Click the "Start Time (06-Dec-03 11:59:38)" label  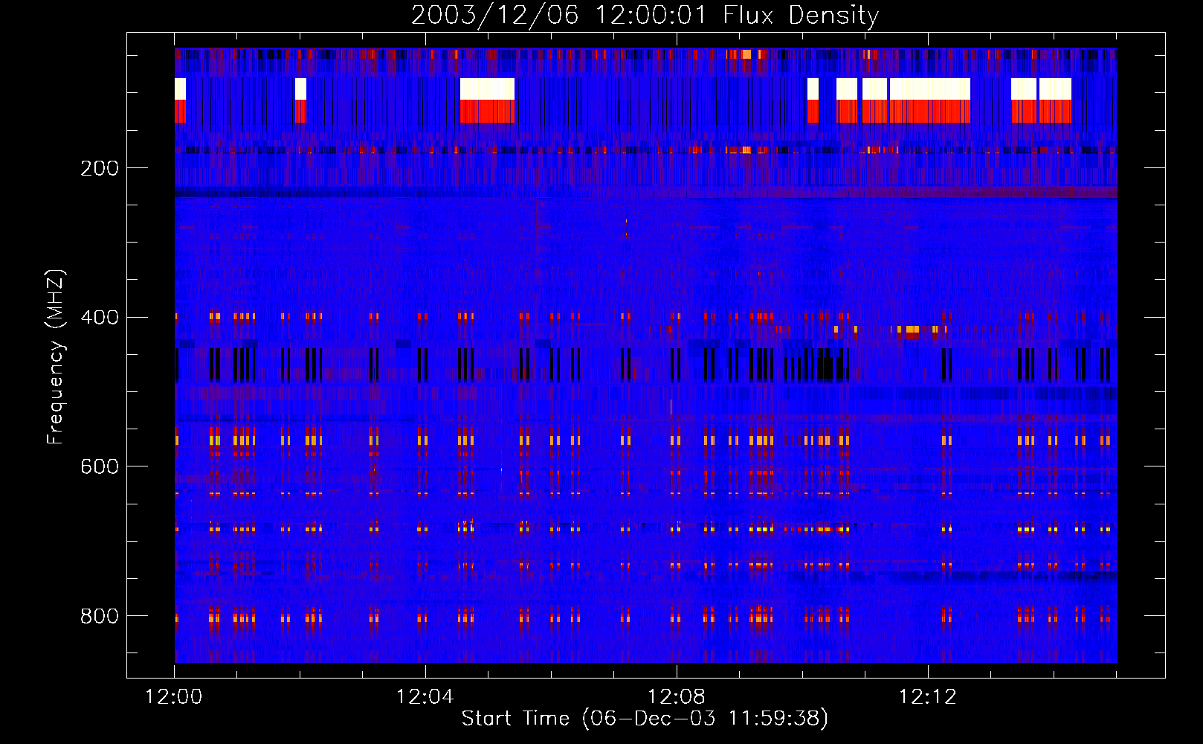tap(645, 719)
